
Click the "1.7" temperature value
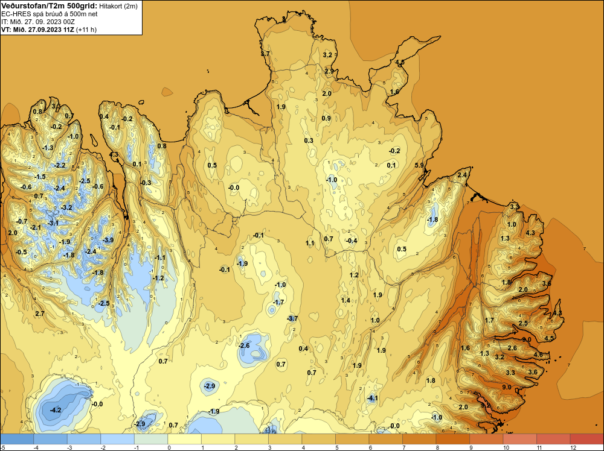tap(489, 320)
